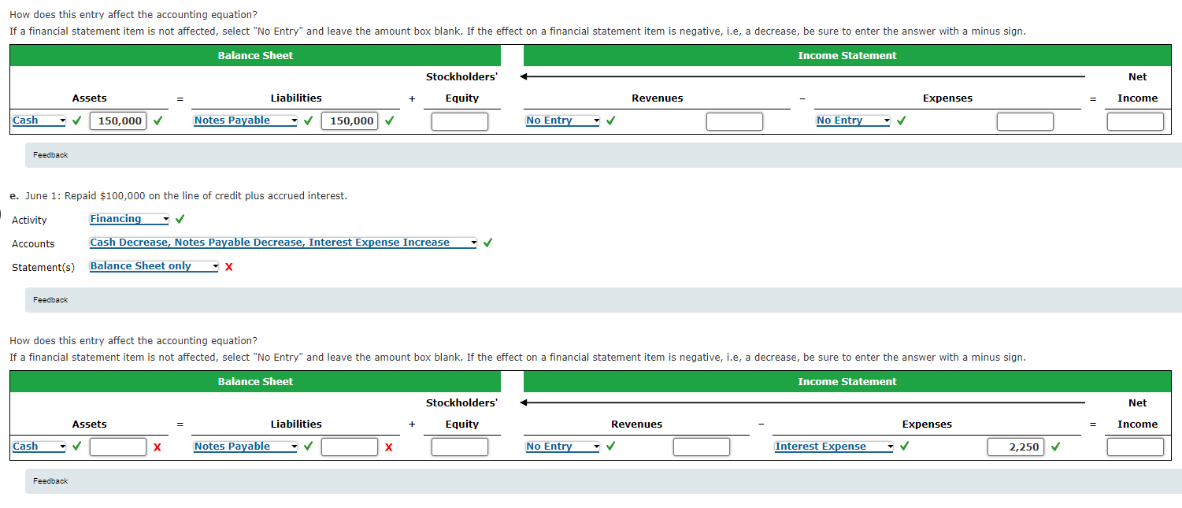The image size is (1182, 508).
Task: Click the green checkmark beside Financing
Action: (x=181, y=219)
